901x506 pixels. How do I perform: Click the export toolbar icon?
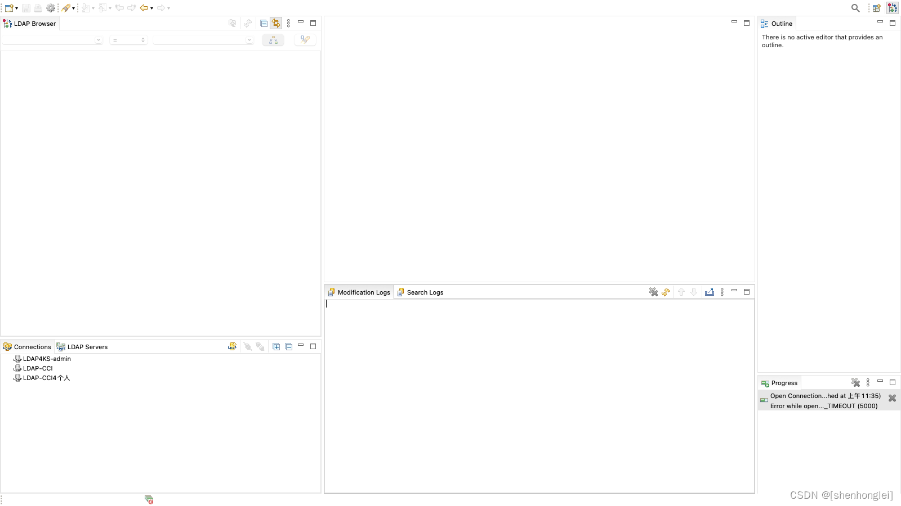click(102, 8)
